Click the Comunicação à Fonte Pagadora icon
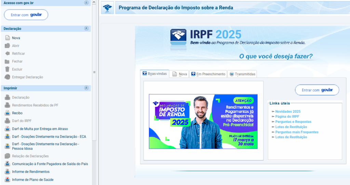350x185 pixels. coord(8,164)
